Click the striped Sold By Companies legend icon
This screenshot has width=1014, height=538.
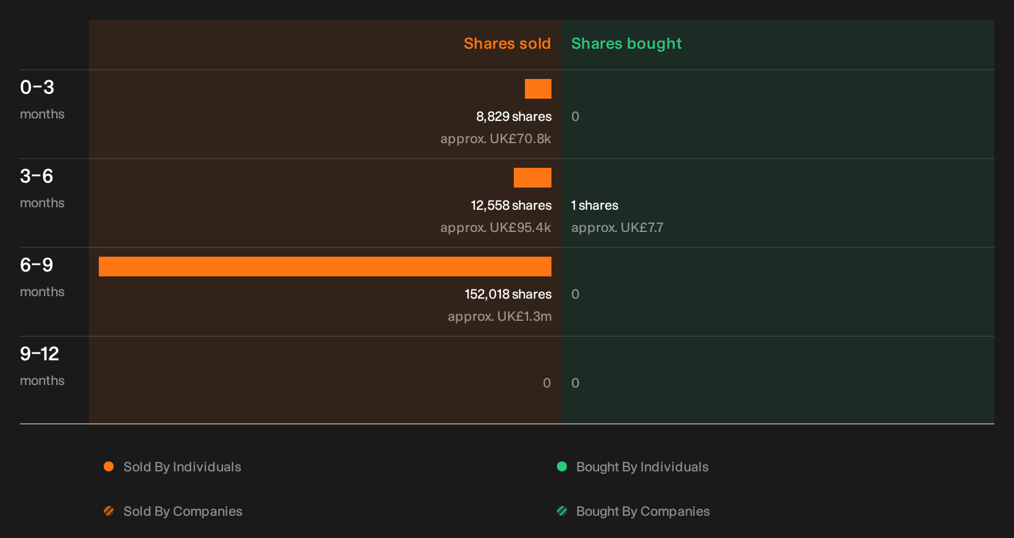[x=109, y=511]
